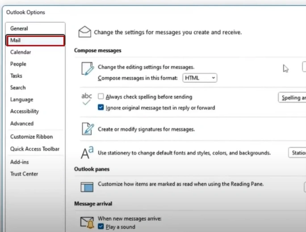The image size is (306, 232).
Task: Click the stationery fonts 'Aa' icon
Action: 87,152
